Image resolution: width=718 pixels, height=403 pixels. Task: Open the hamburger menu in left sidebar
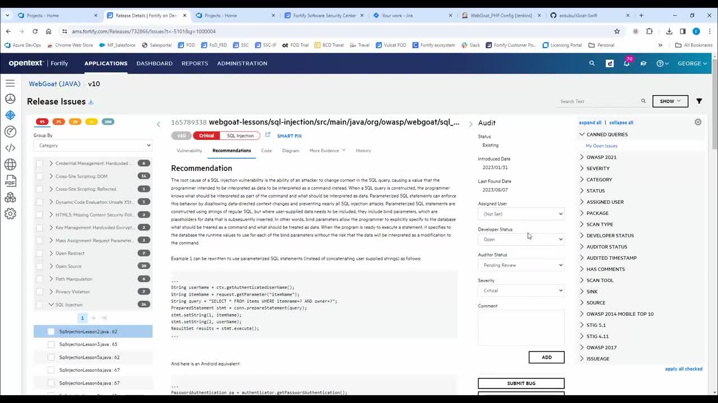tap(10, 83)
